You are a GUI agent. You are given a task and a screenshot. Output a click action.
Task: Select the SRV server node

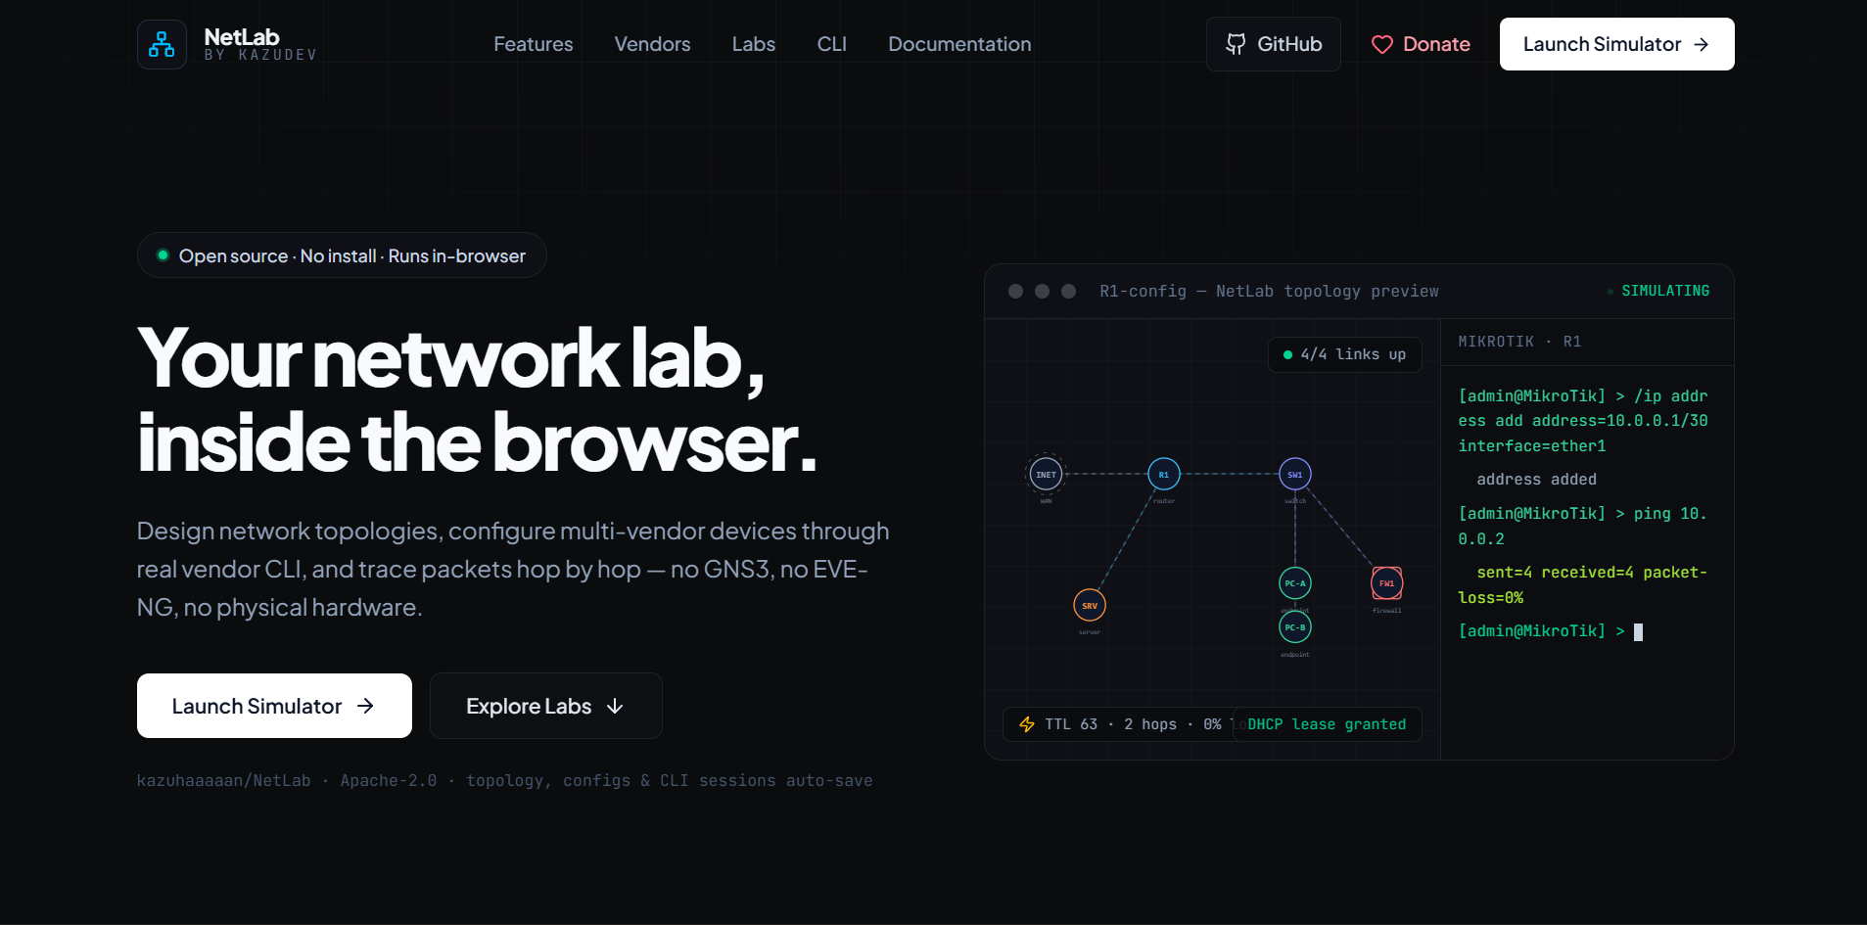point(1090,606)
